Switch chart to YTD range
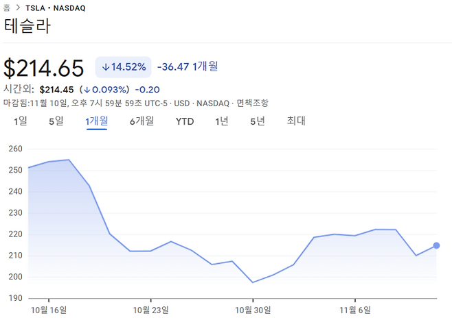Image resolution: width=452 pixels, height=320 pixels. (x=185, y=121)
